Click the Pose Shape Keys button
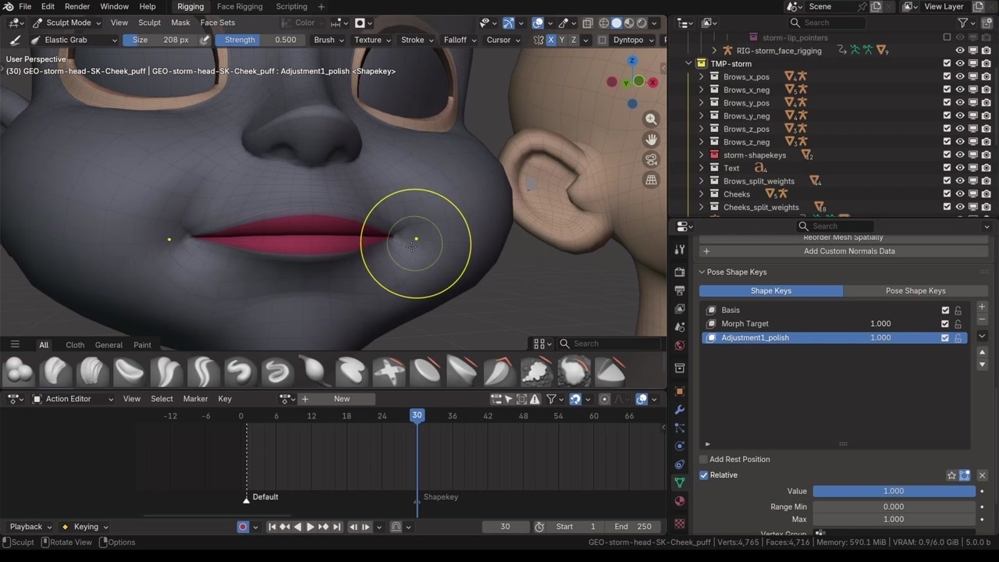Viewport: 999px width, 562px height. [x=915, y=291]
